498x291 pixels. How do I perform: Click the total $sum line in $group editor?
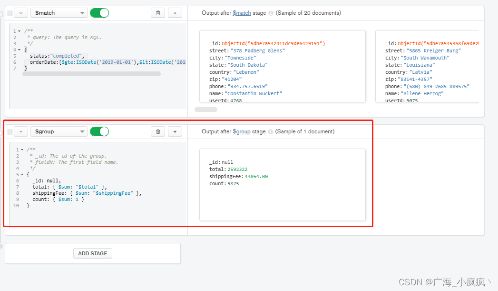69,187
